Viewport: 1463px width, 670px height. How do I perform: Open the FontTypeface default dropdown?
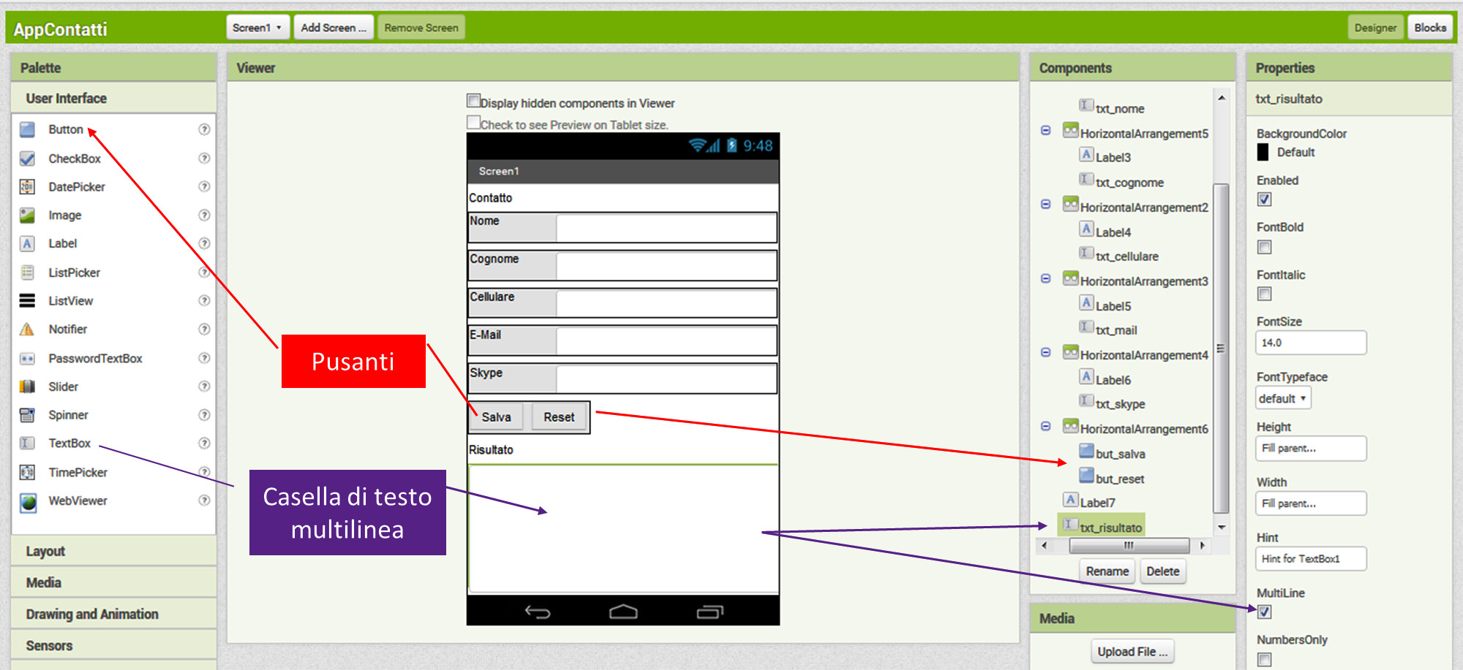[1283, 398]
